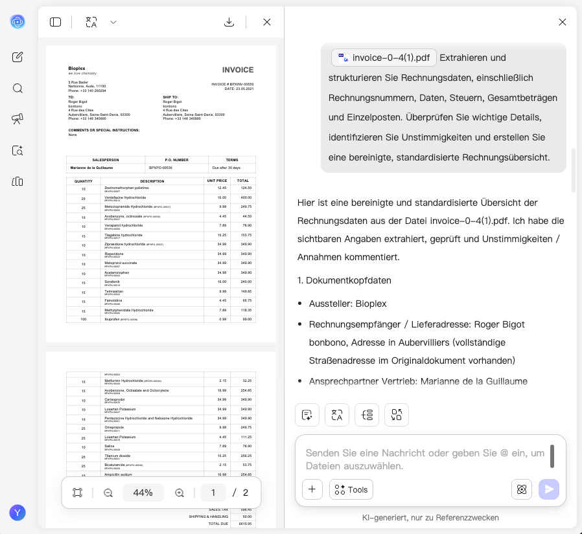Image resolution: width=582 pixels, height=534 pixels.
Task: Open the library books icon in sidebar
Action: pos(17,182)
